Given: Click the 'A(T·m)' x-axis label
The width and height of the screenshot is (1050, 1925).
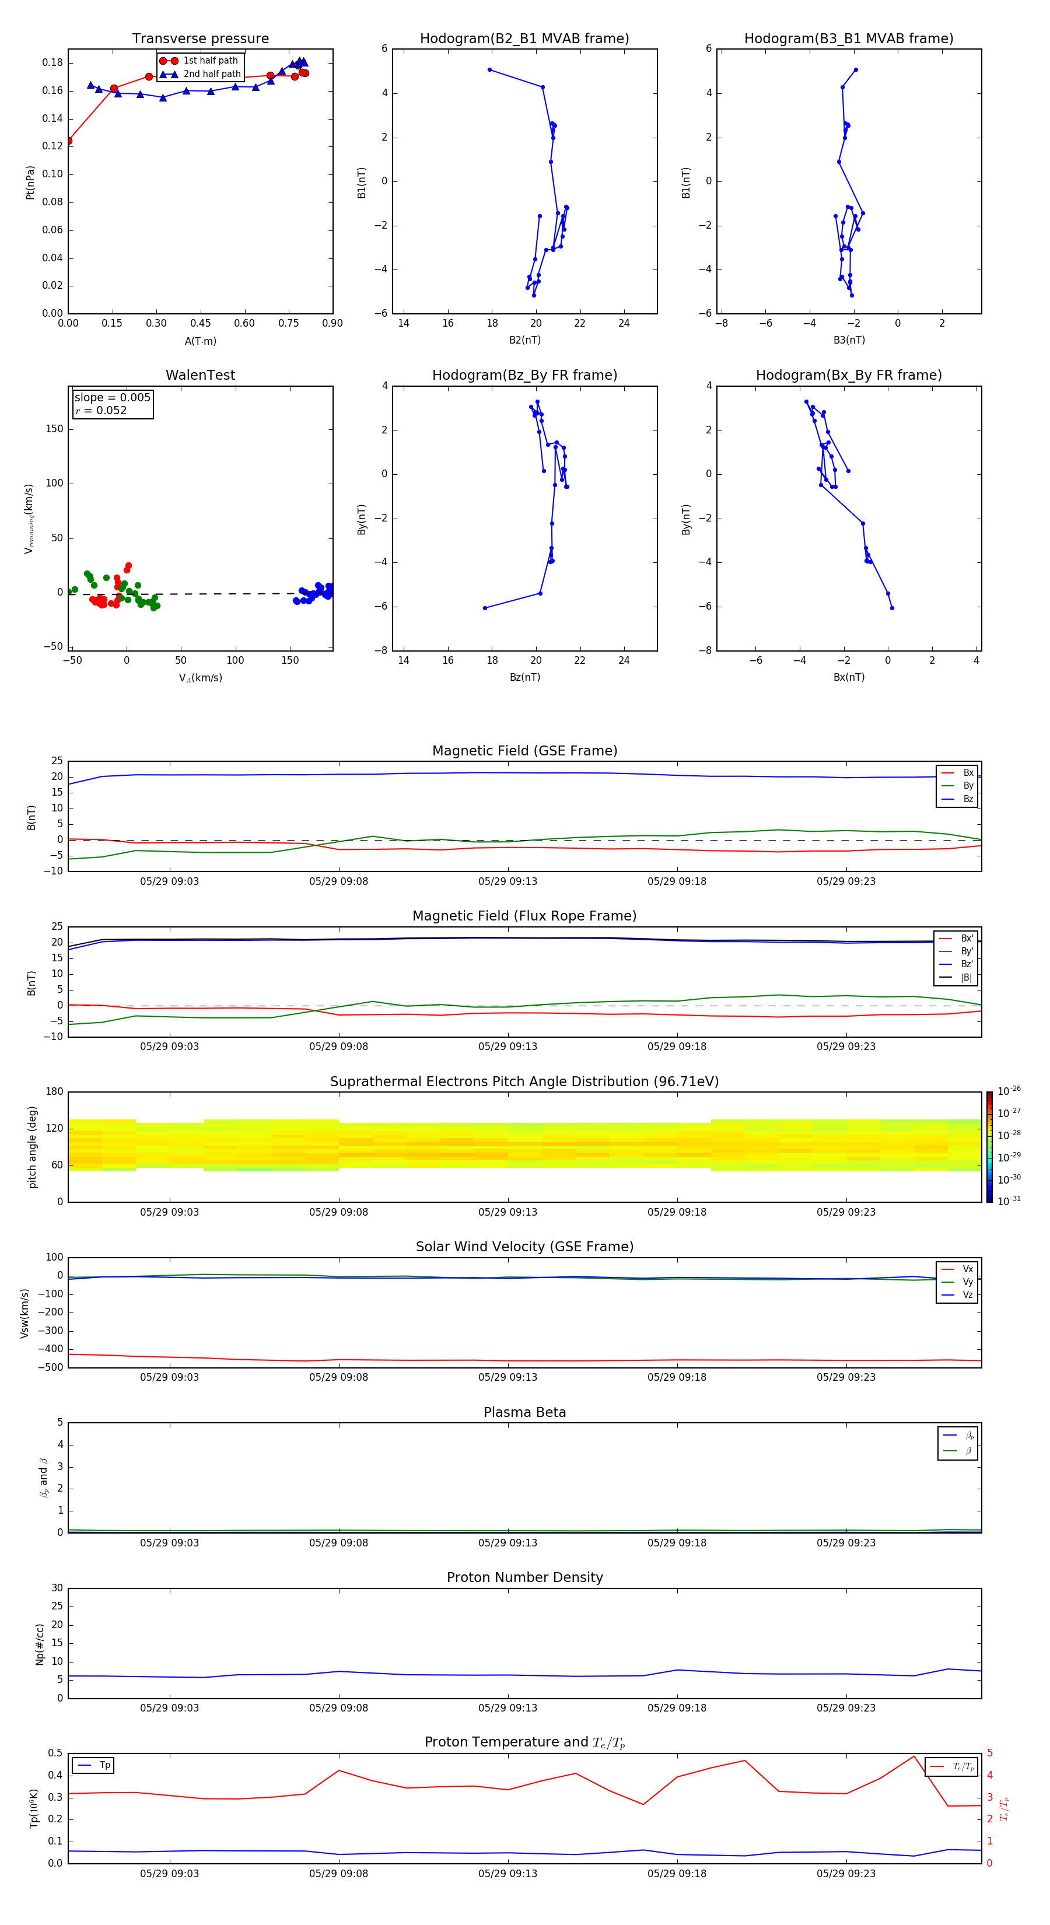Looking at the screenshot, I should (200, 341).
